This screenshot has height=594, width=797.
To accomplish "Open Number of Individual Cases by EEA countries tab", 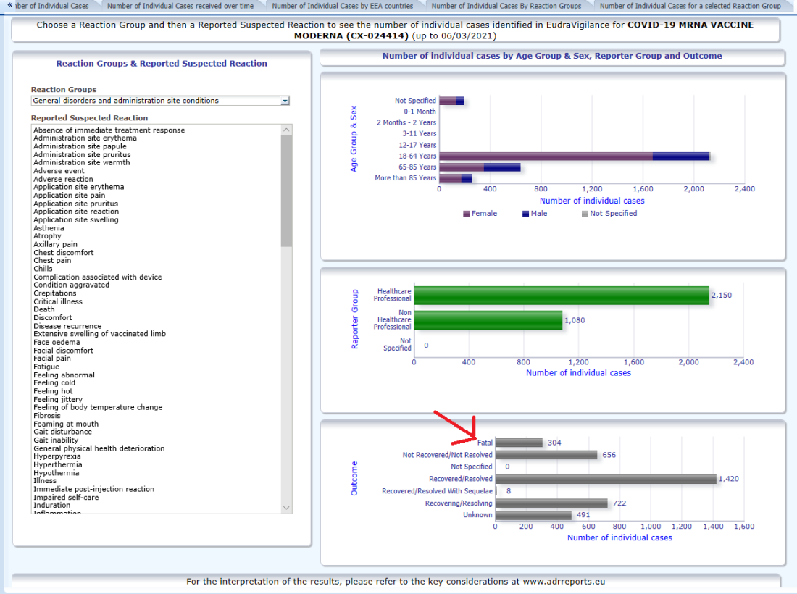I will 343,6.
